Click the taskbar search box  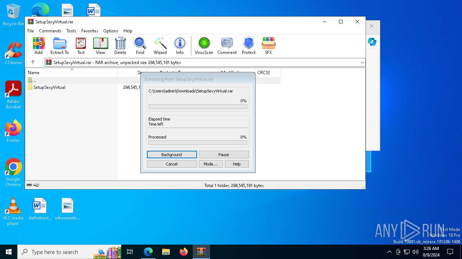point(70,252)
